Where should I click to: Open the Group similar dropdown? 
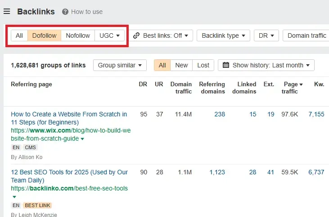point(120,65)
